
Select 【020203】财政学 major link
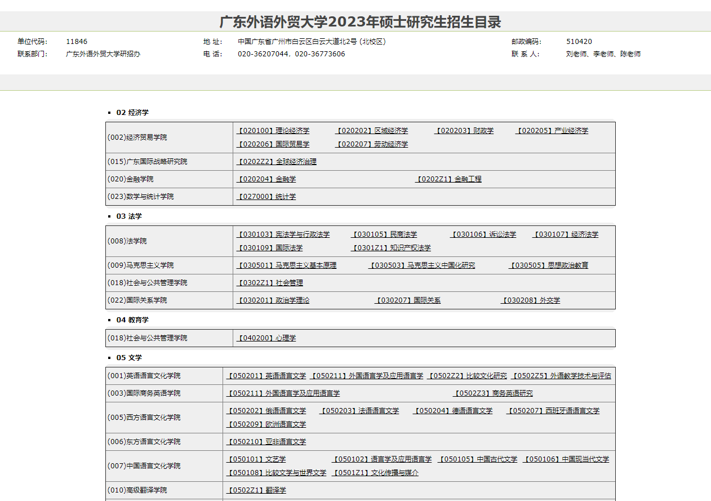coord(464,131)
